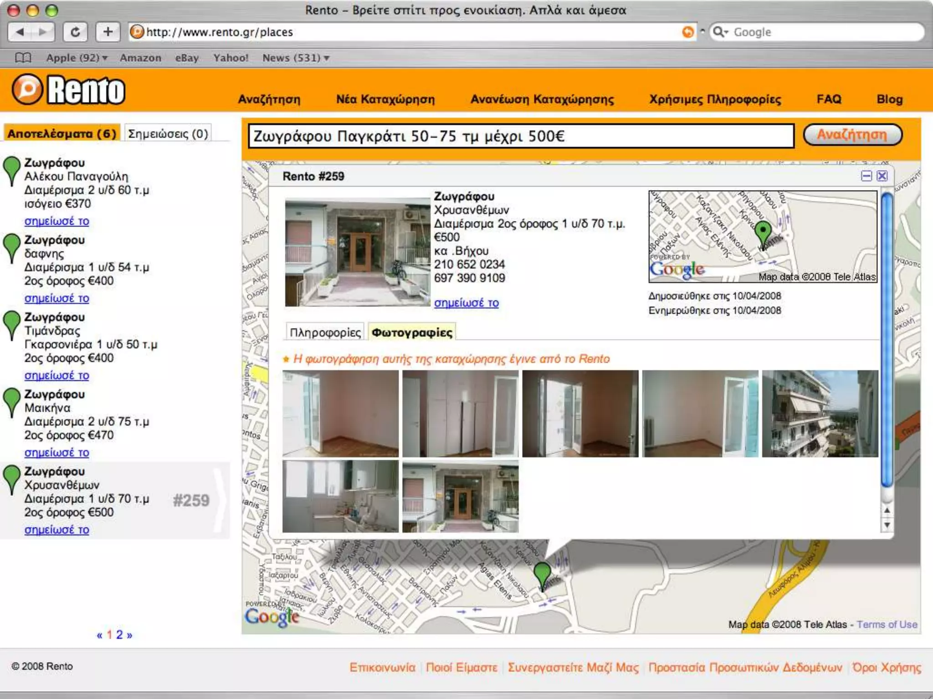Click the Reload page icon
Screen dimensions: 933x699
75,32
